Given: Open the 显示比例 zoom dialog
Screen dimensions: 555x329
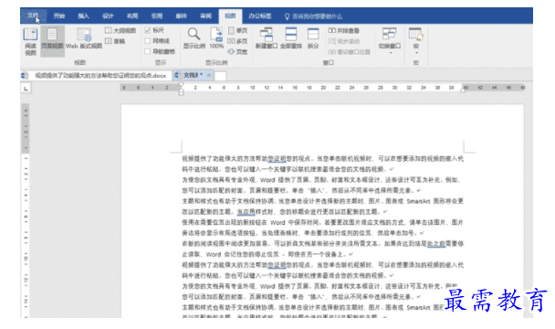Looking at the screenshot, I should (x=194, y=38).
